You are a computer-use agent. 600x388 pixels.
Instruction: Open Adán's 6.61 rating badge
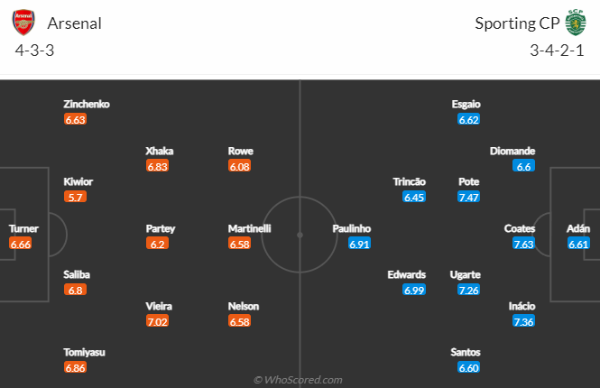click(x=578, y=244)
